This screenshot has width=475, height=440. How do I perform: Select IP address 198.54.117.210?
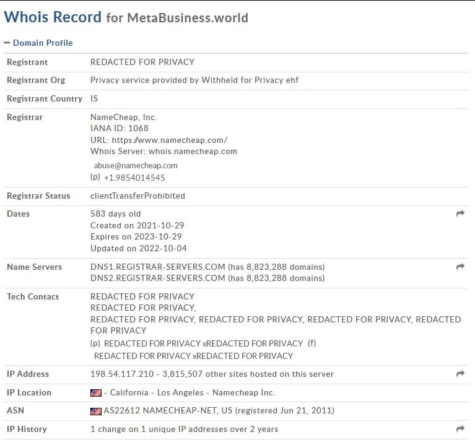tap(122, 374)
